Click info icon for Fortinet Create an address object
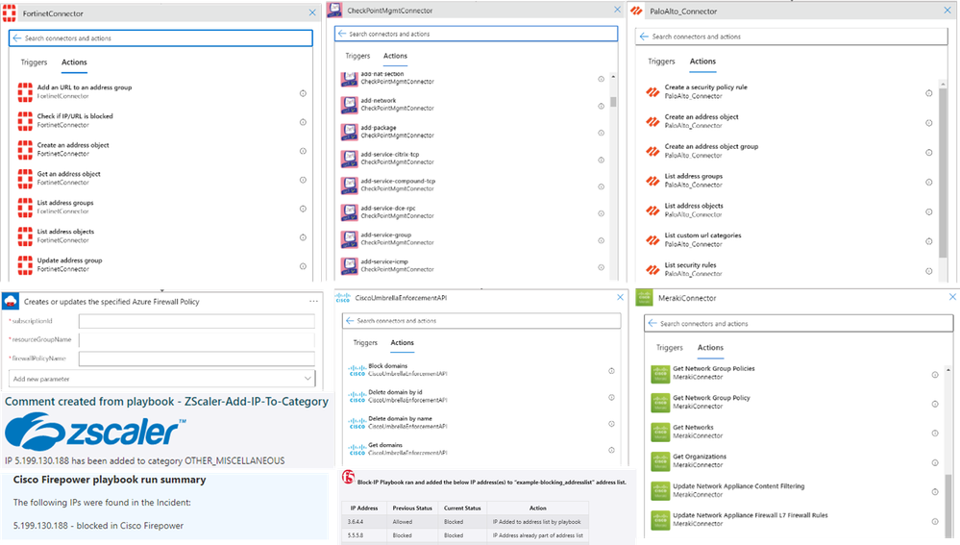Viewport: 960px width, 545px height. pos(303,151)
